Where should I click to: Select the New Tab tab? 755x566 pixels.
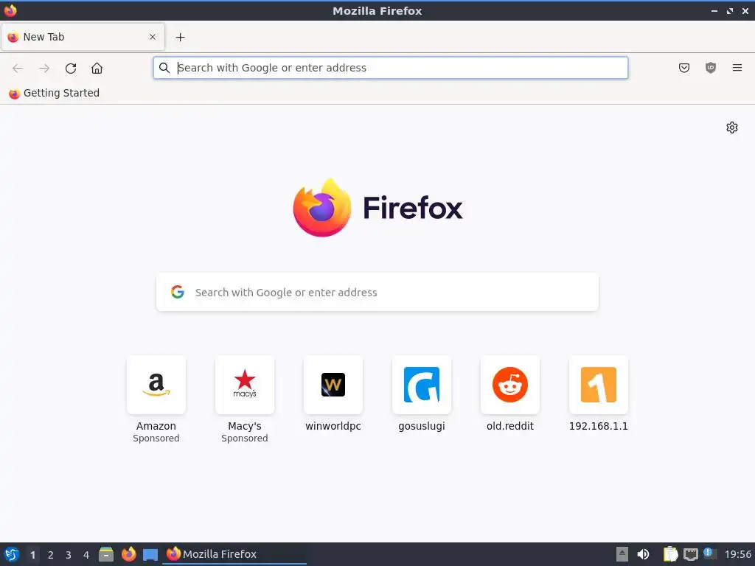pyautogui.click(x=83, y=37)
